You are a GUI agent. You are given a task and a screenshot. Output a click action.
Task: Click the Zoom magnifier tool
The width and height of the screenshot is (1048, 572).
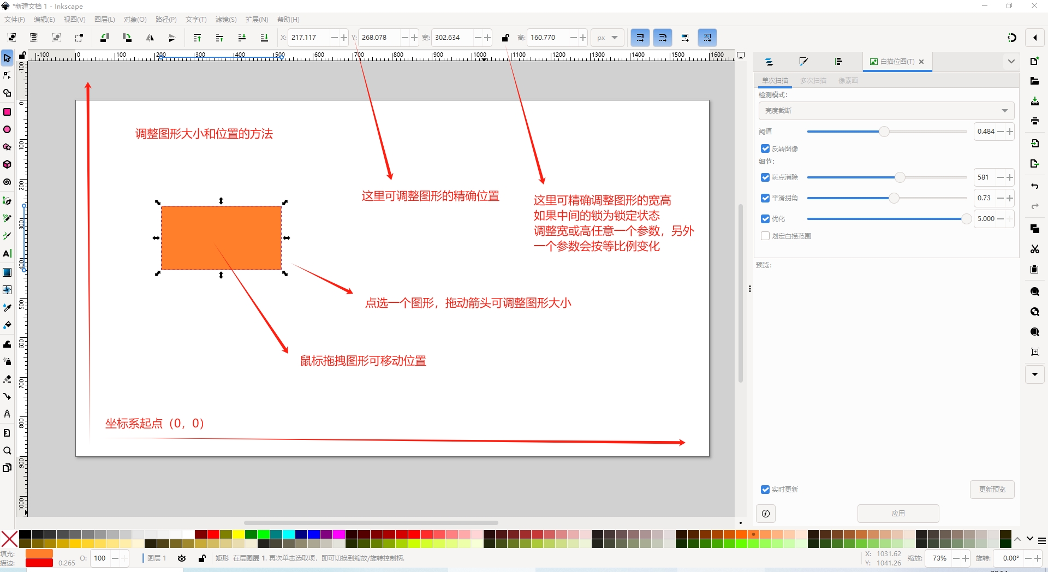[7, 451]
